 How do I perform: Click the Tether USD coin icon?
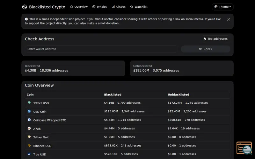click(29, 102)
